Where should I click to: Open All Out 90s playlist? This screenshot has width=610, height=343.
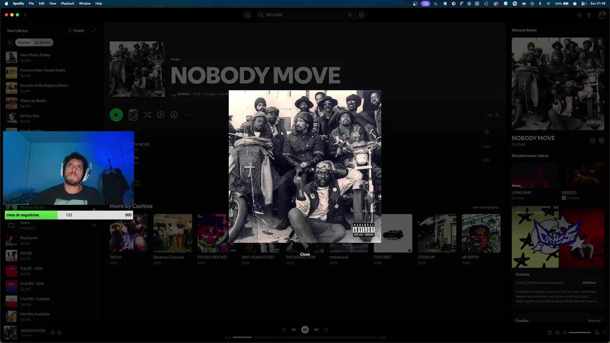pos(51,118)
